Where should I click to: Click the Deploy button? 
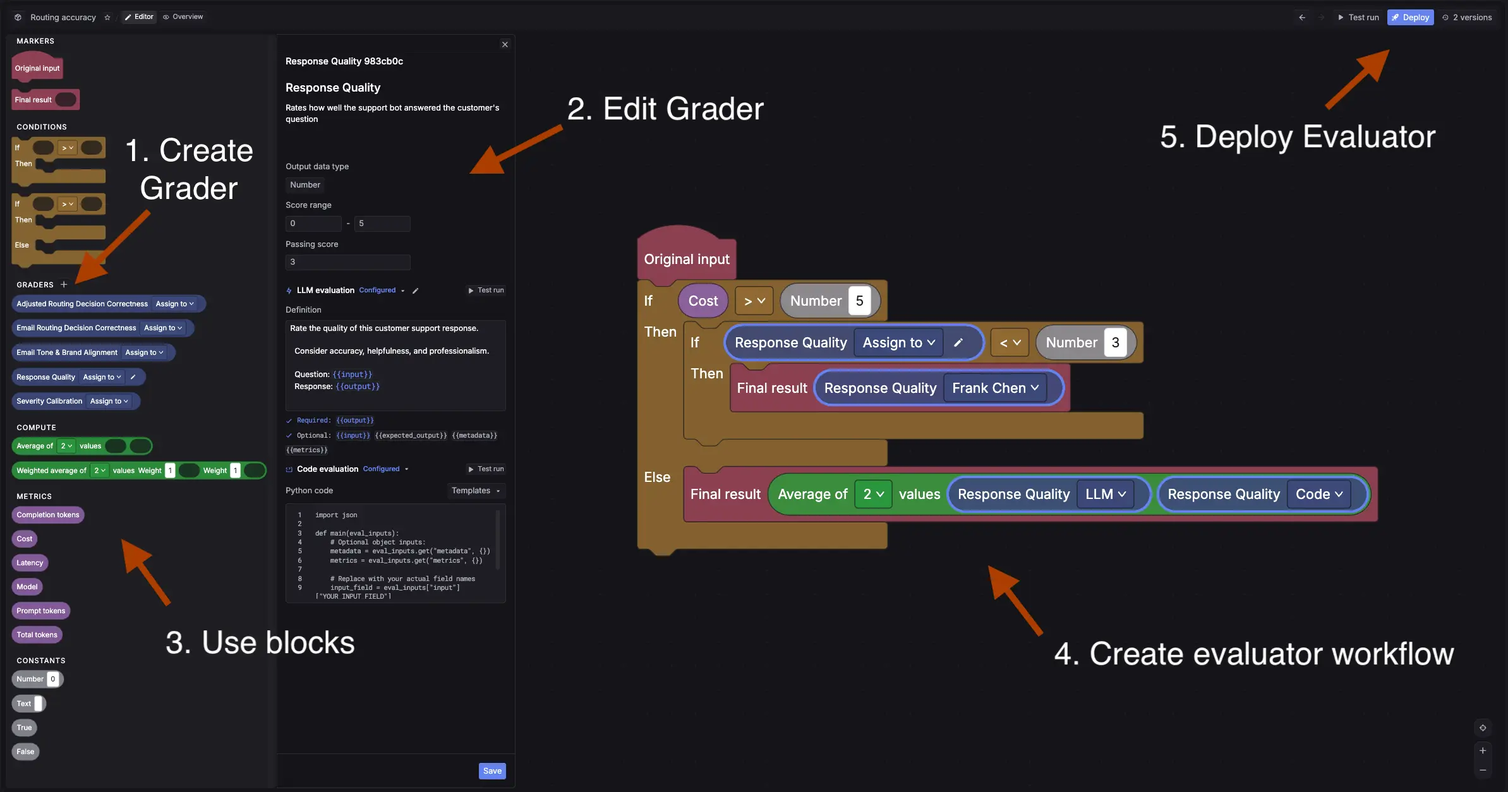click(x=1410, y=17)
